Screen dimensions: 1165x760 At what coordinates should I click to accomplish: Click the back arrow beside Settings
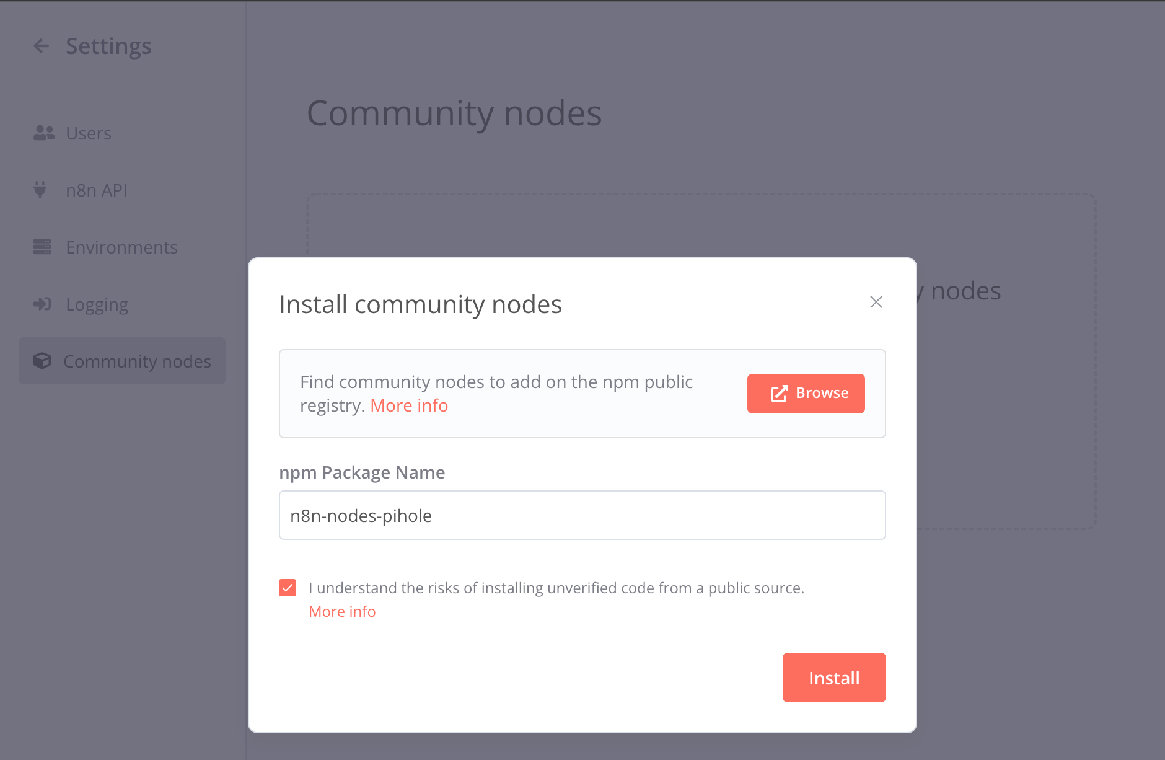(42, 46)
